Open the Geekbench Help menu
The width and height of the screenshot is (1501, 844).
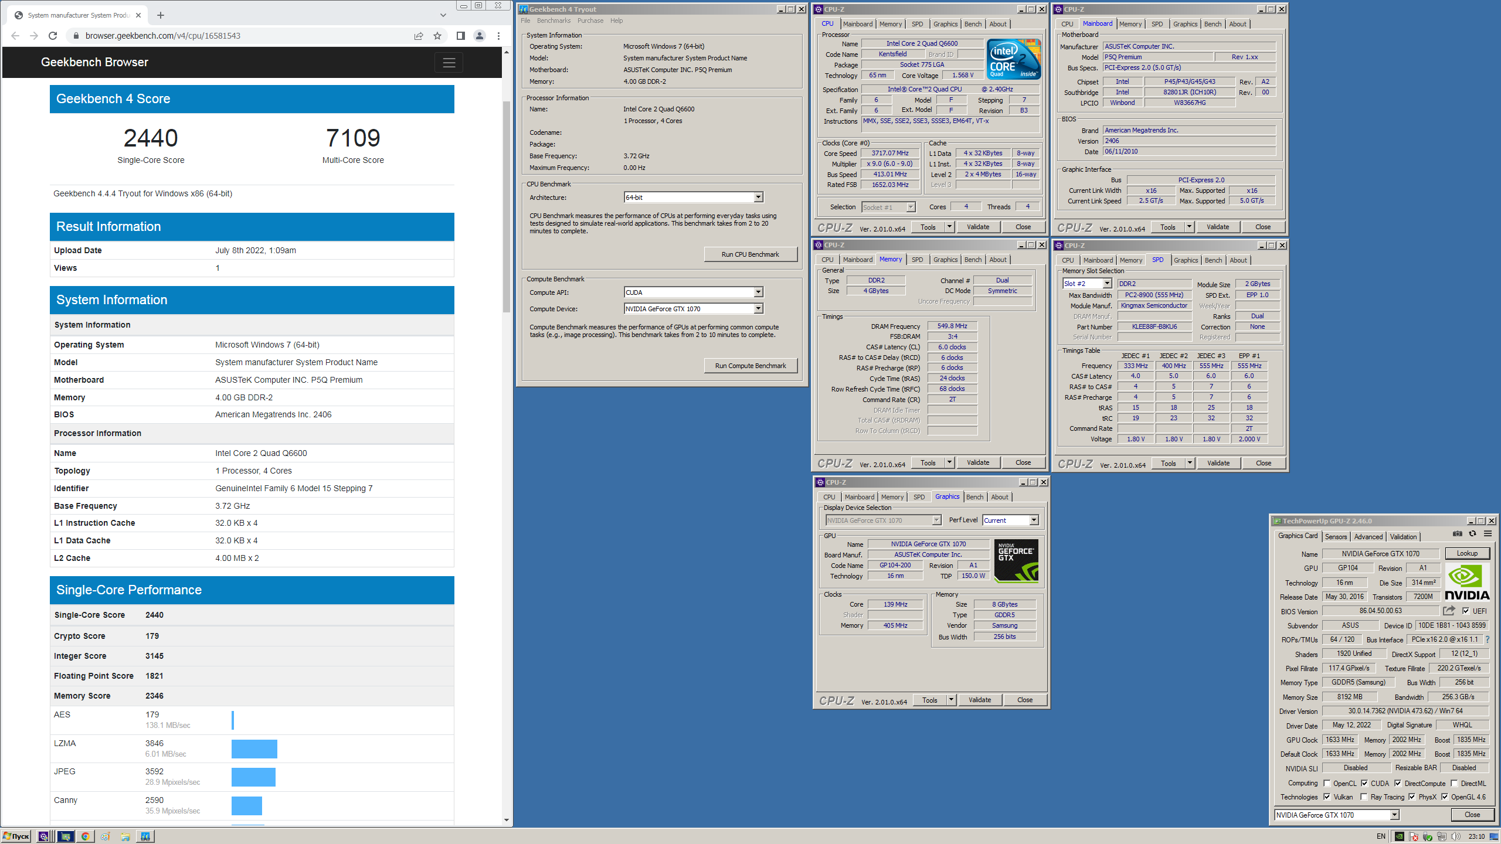pos(616,21)
